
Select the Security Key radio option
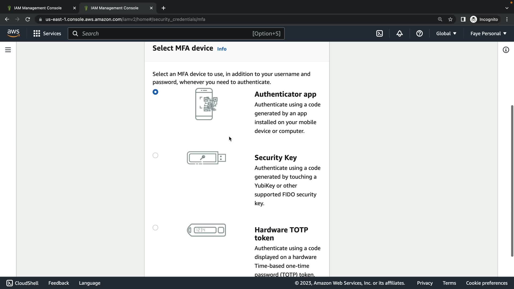coord(155,155)
